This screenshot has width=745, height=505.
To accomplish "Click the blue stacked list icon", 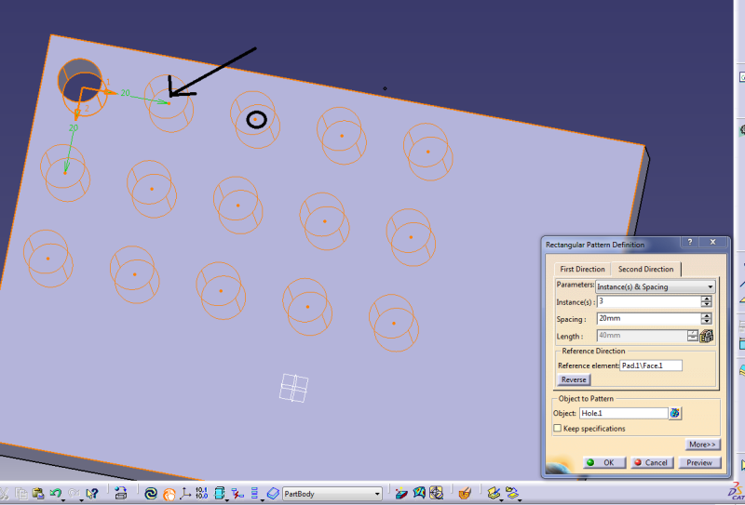I will point(254,493).
